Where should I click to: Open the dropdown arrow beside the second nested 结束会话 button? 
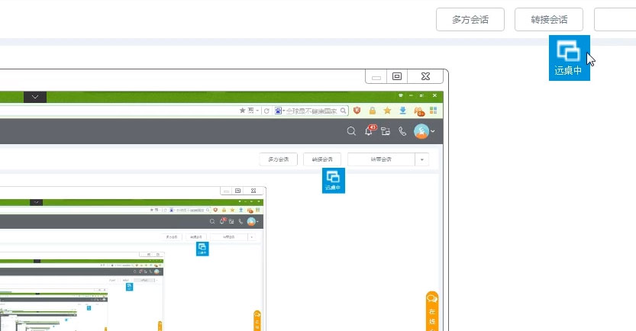(252, 237)
